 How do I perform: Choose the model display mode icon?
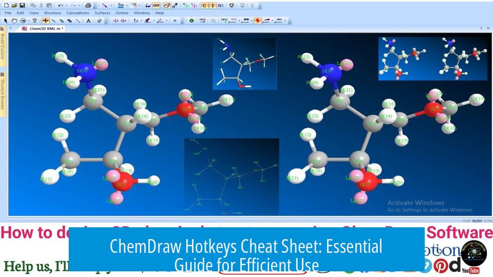tap(105, 5)
